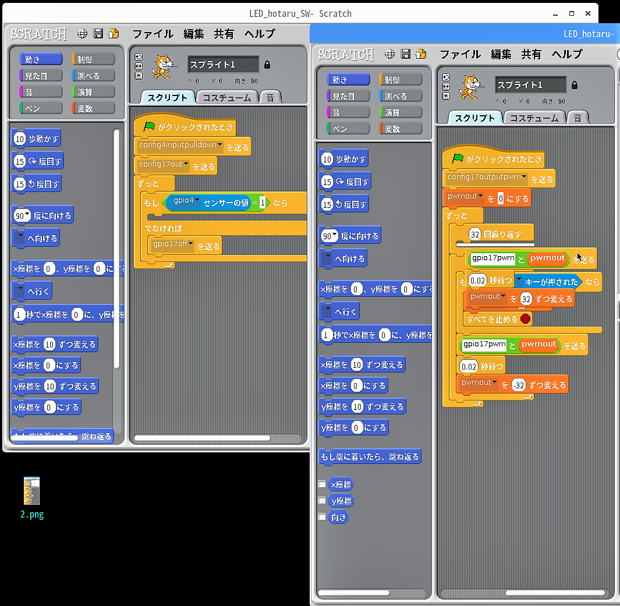Select the 制御 category in left window
Viewport: 620px width, 606px height.
point(93,59)
